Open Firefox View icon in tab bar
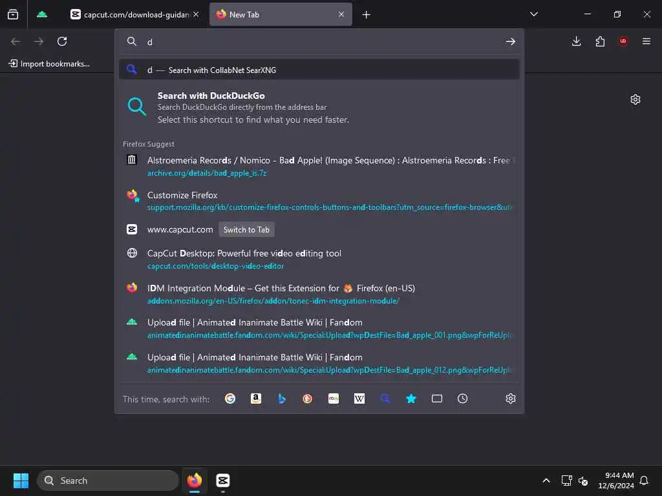Image resolution: width=662 pixels, height=496 pixels. coord(13,14)
